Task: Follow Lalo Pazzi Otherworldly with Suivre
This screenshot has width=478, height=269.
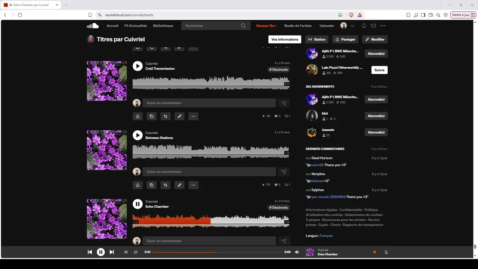Action: click(379, 70)
